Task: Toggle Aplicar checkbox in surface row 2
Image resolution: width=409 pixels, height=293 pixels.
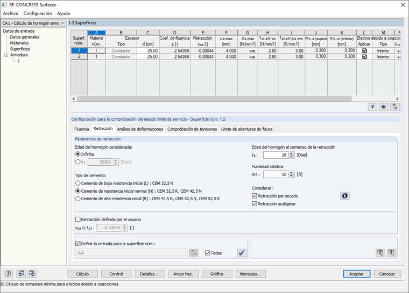Action: [x=364, y=57]
